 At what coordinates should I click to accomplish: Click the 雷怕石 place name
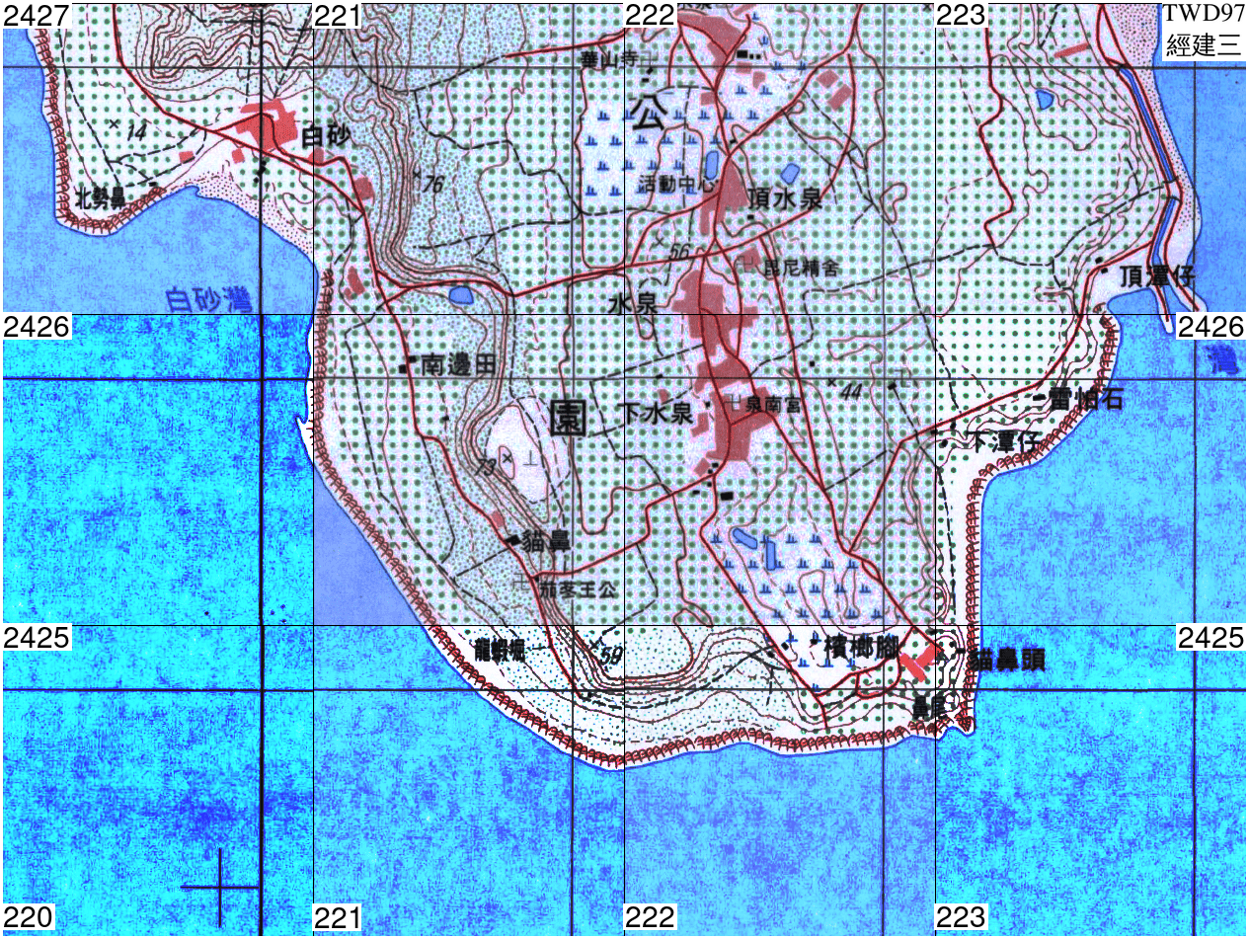tap(1086, 399)
